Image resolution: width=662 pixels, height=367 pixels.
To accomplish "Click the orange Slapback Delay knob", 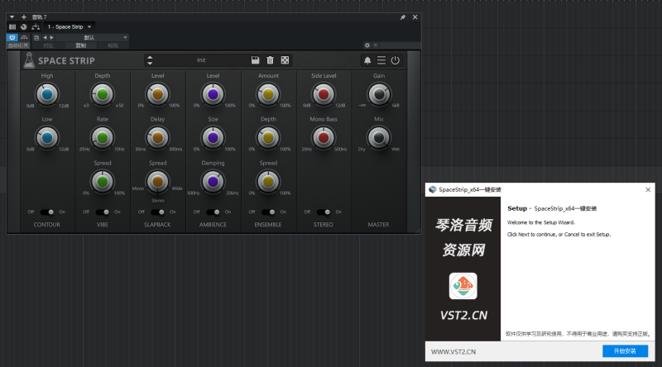I will pyautogui.click(x=157, y=138).
